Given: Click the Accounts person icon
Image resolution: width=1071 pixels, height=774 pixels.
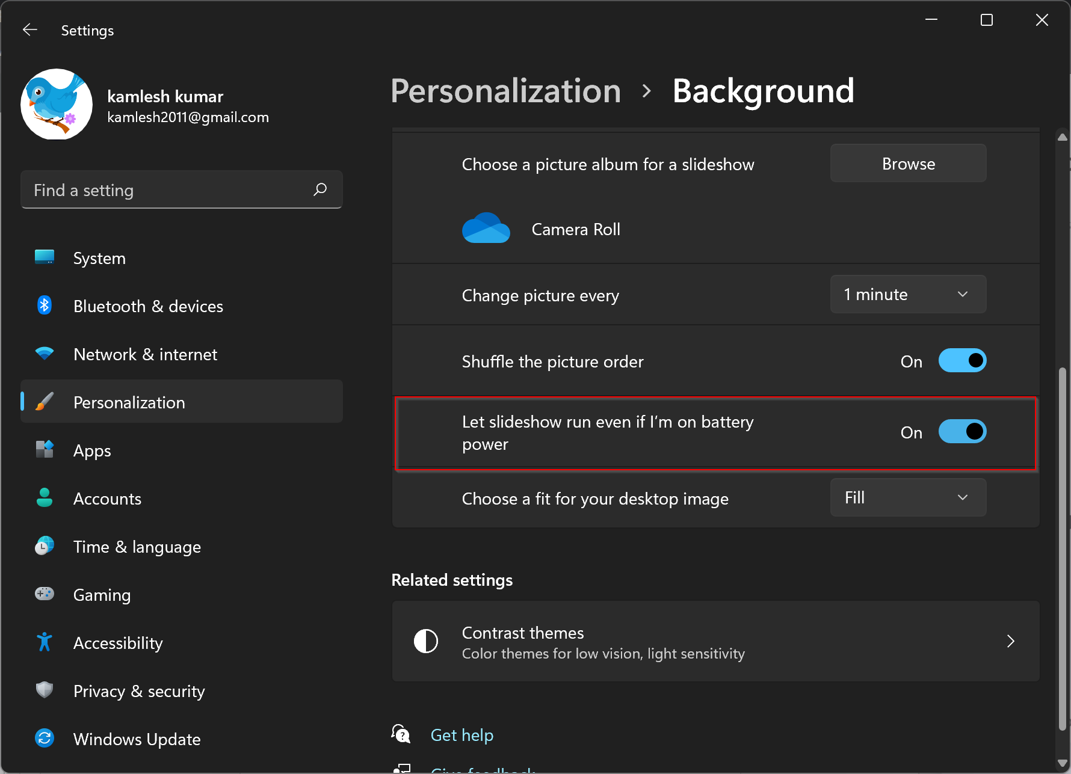Looking at the screenshot, I should (x=45, y=498).
